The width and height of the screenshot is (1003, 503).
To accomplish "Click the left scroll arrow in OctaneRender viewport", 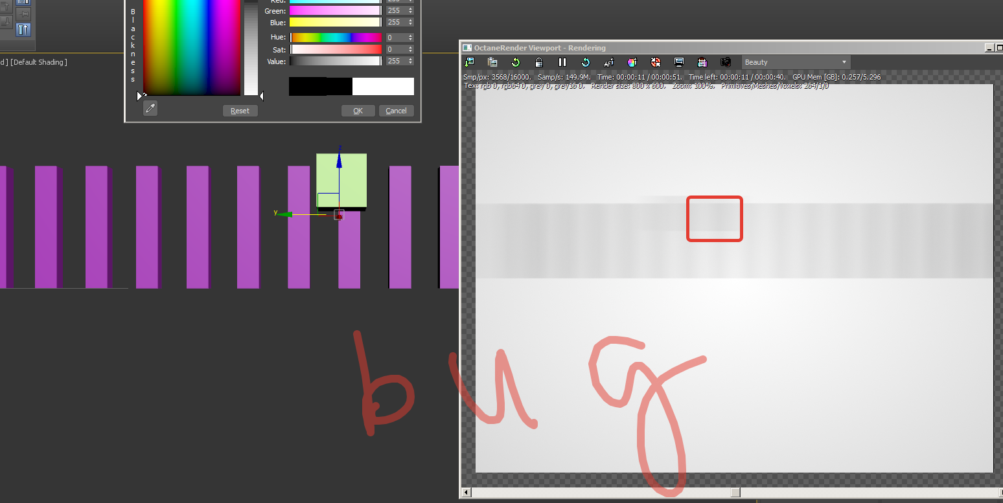I will 467,493.
